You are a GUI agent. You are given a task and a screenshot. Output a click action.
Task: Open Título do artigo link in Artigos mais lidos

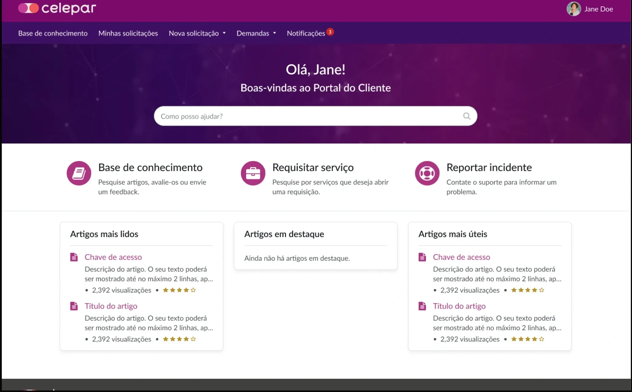(111, 306)
